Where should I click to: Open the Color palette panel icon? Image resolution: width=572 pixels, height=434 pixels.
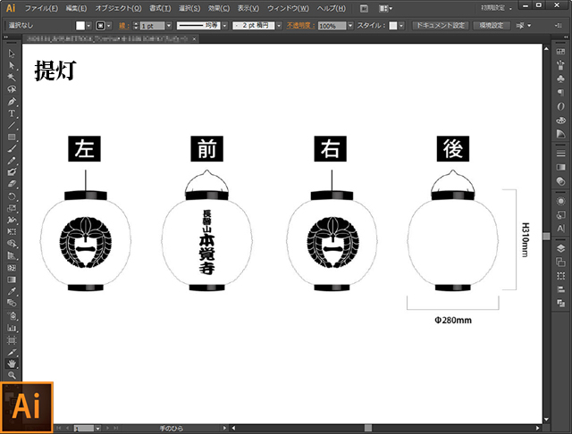point(560,121)
